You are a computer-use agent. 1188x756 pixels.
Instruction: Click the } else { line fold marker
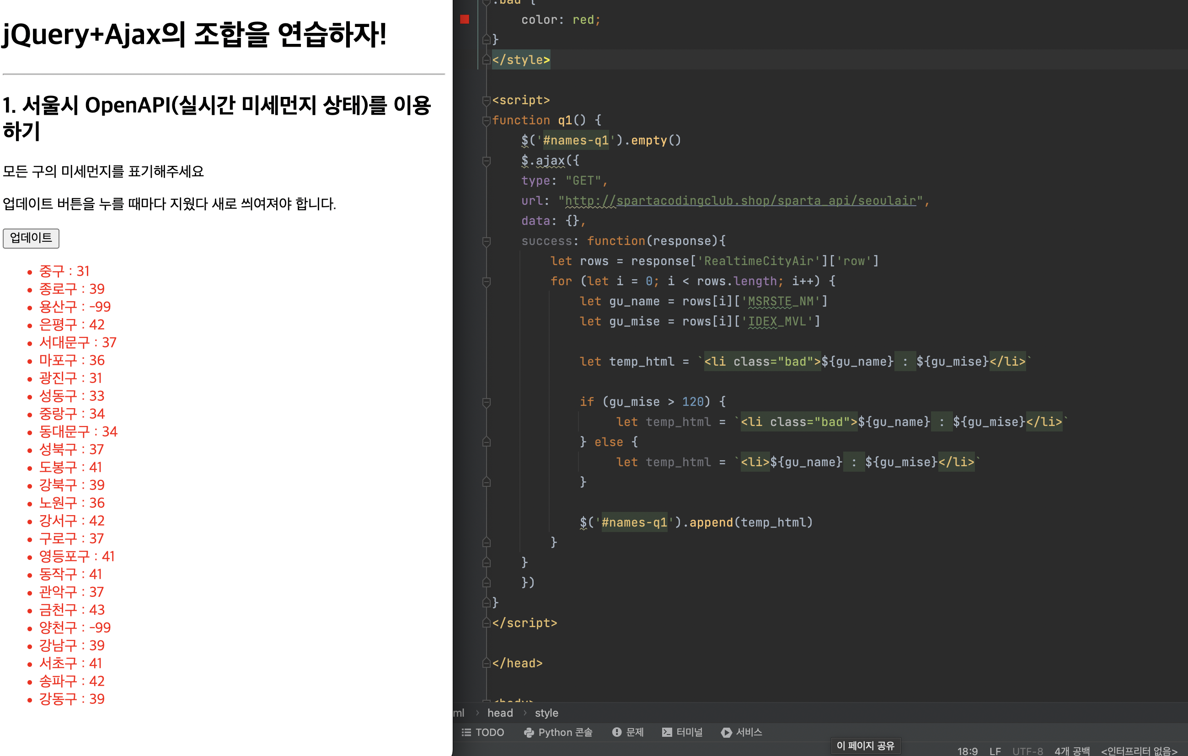click(x=486, y=442)
